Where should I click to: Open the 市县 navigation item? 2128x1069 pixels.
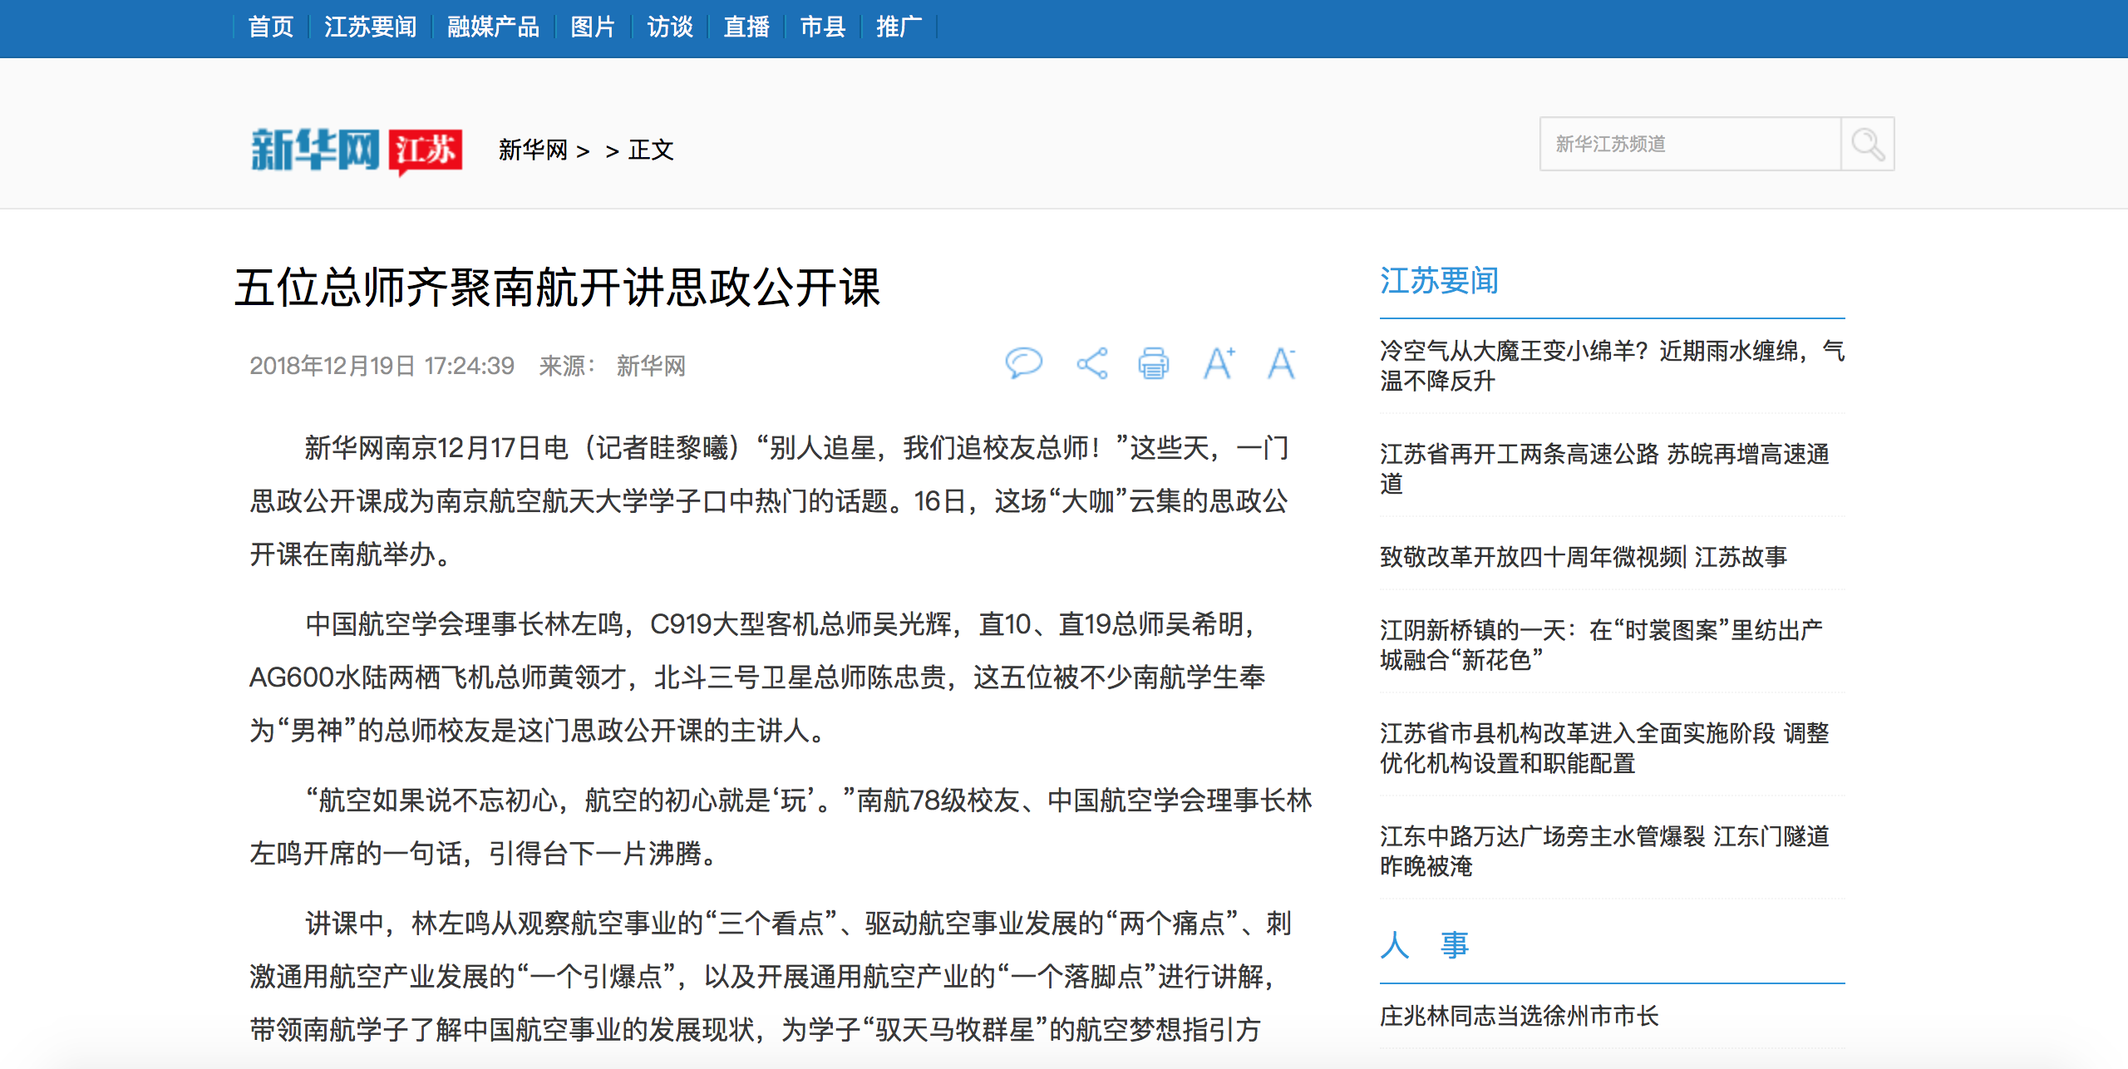[822, 27]
